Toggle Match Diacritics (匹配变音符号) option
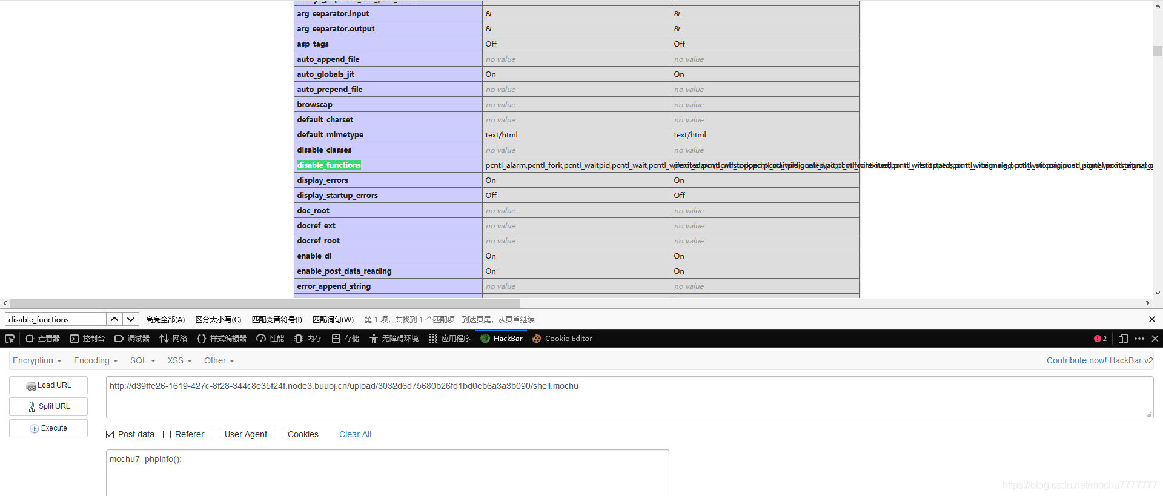Viewport: 1163px width, 496px height. [x=277, y=320]
